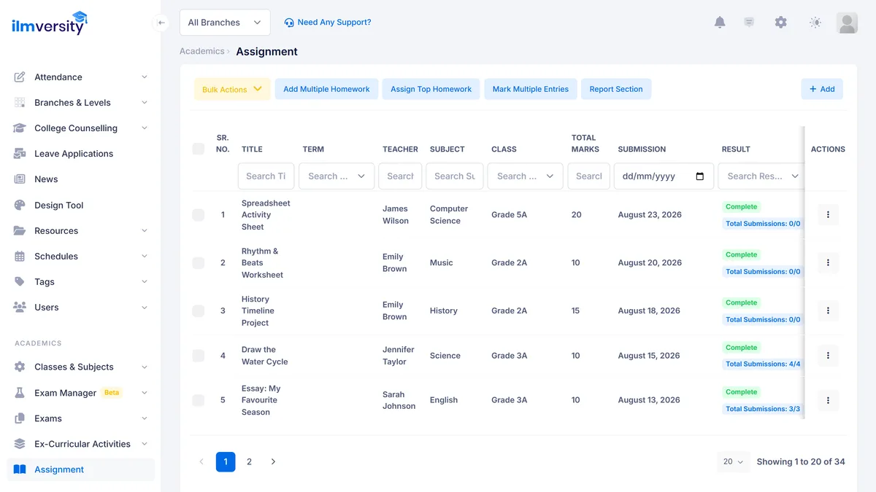Collapse the sidebar with the arrow button
876x492 pixels.
161,23
